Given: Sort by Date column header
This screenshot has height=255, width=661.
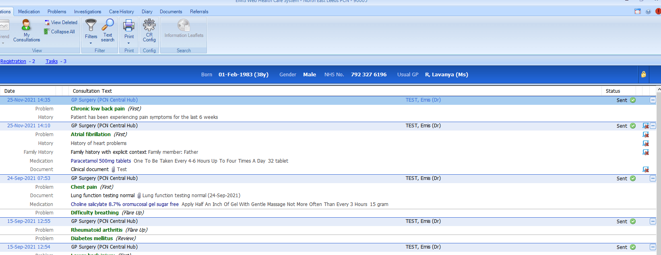Looking at the screenshot, I should [x=10, y=91].
